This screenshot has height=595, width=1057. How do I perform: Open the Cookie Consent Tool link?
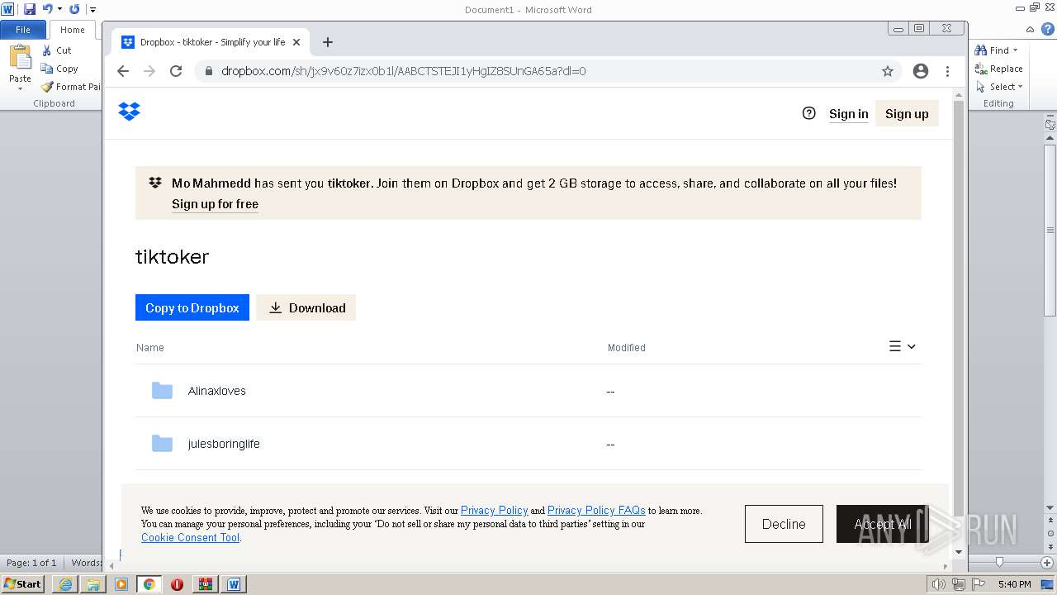pos(190,537)
